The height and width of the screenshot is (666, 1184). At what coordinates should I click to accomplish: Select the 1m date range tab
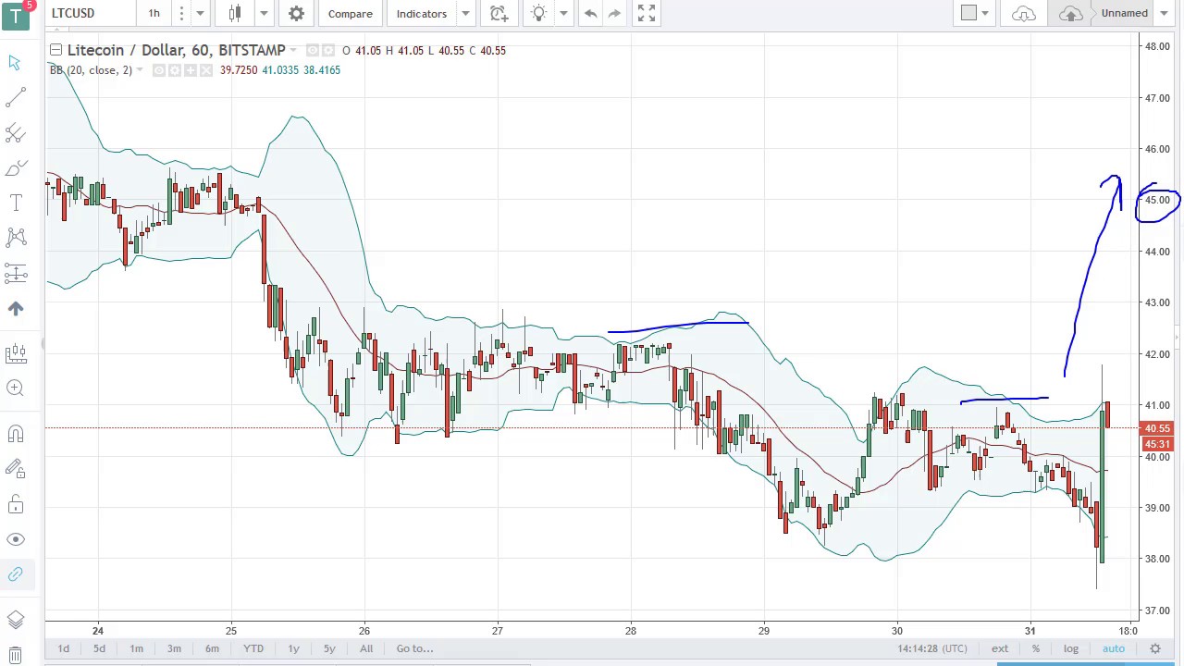click(136, 648)
